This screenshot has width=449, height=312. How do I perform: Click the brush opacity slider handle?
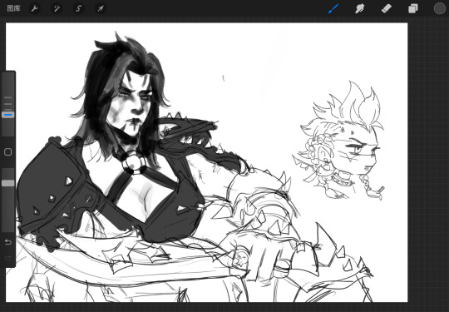click(8, 183)
